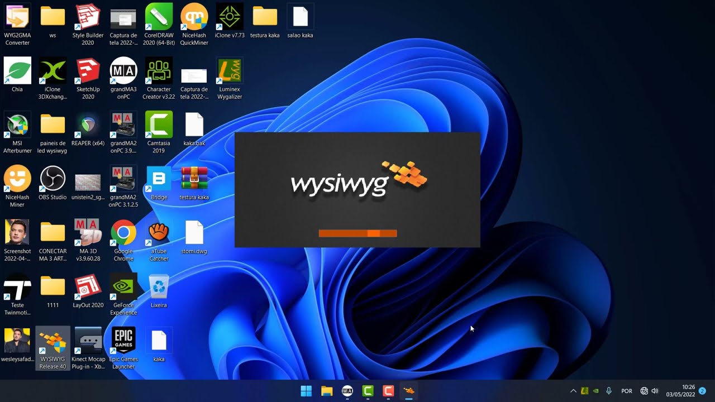Click the wysiwyg splash loading progress bar
The image size is (715, 402).
(x=357, y=233)
